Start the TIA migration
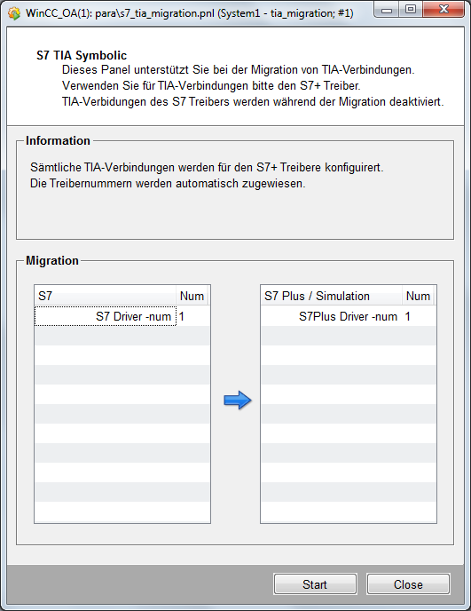471x611 pixels. pyautogui.click(x=315, y=584)
